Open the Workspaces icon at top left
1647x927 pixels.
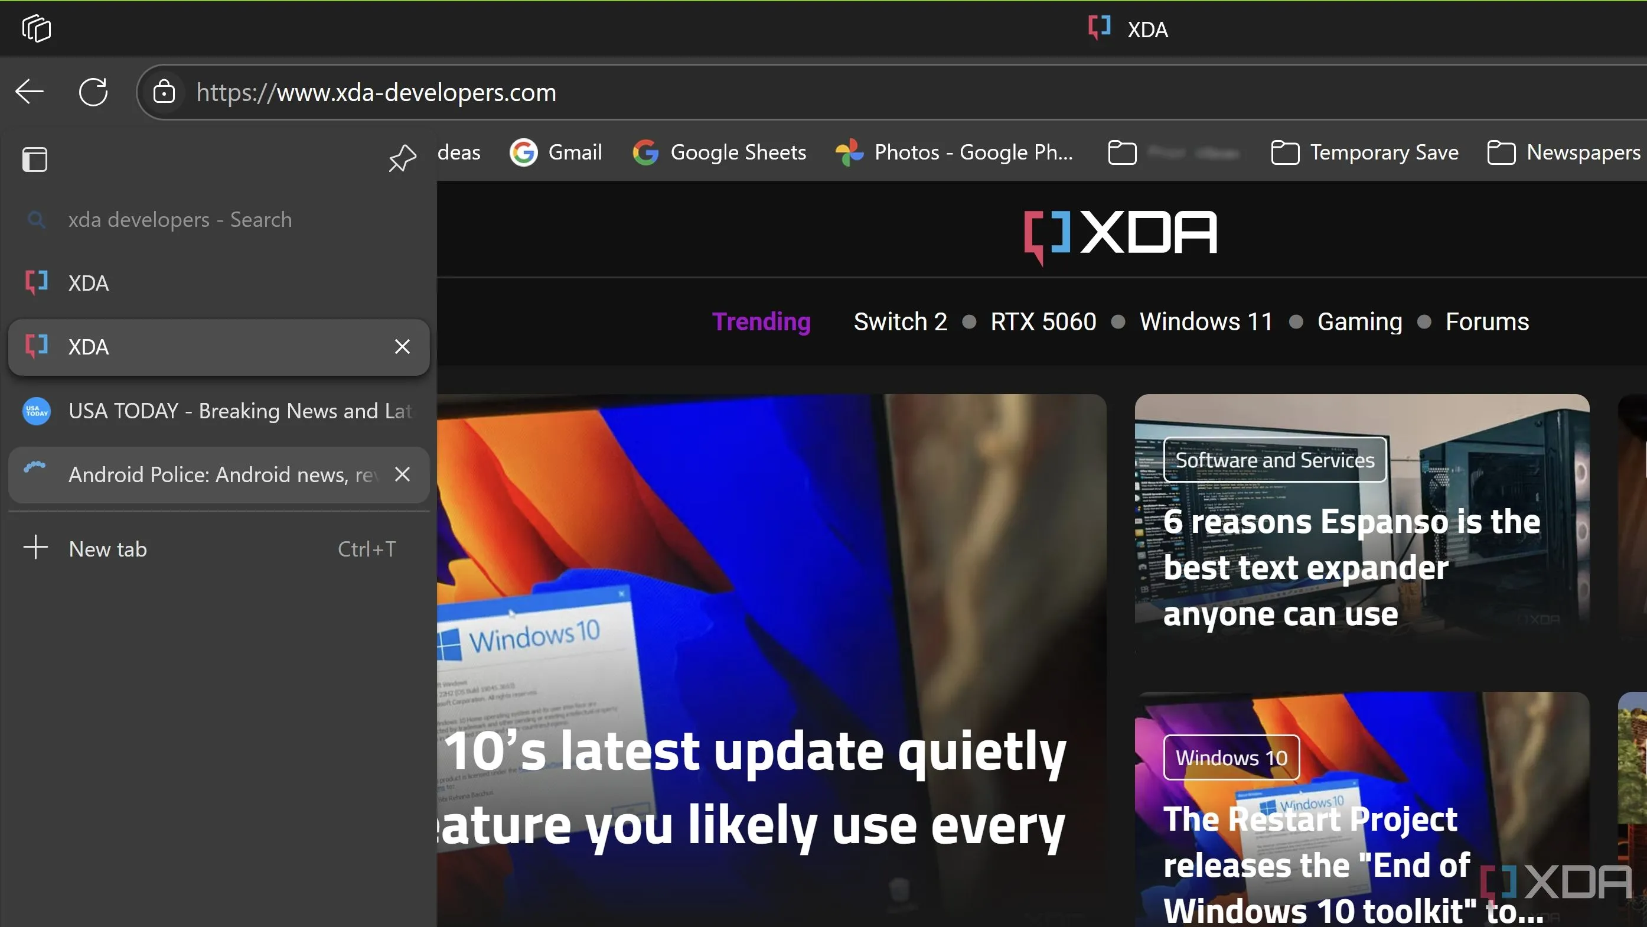37,29
